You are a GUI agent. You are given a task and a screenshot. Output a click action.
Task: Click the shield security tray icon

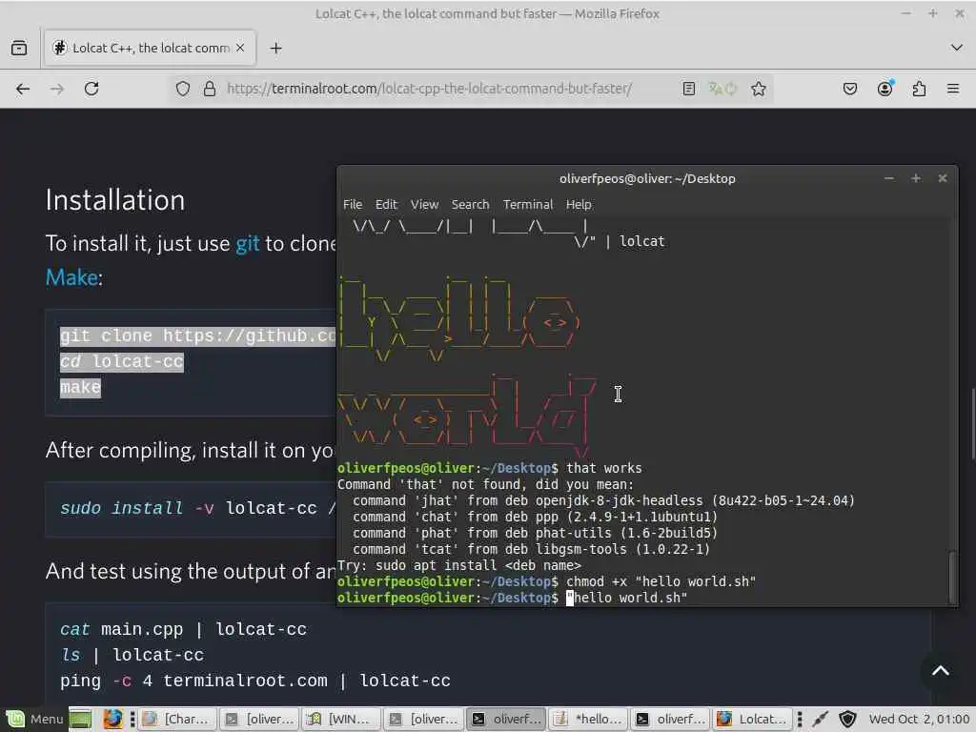[x=847, y=719]
